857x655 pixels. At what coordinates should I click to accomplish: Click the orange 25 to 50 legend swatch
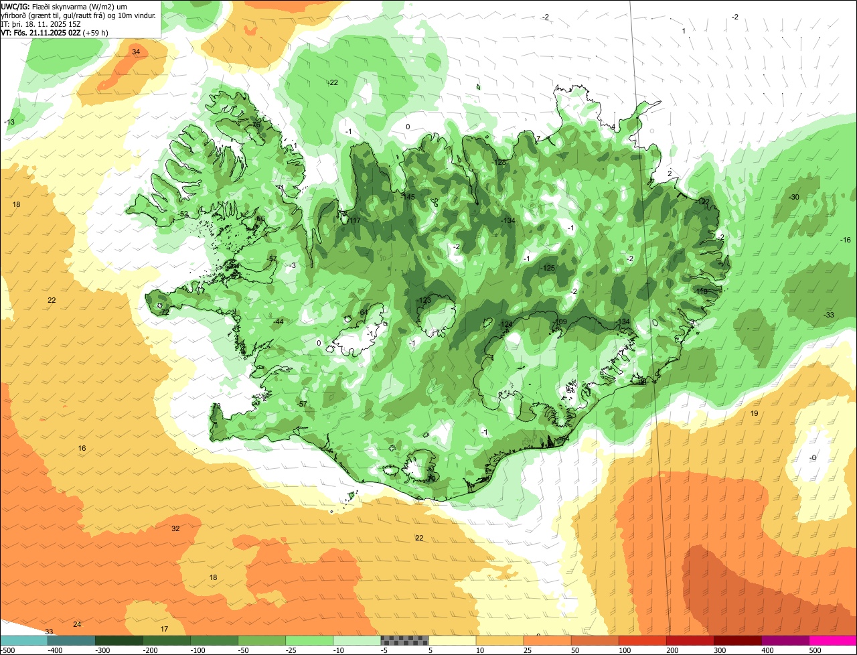(x=547, y=640)
